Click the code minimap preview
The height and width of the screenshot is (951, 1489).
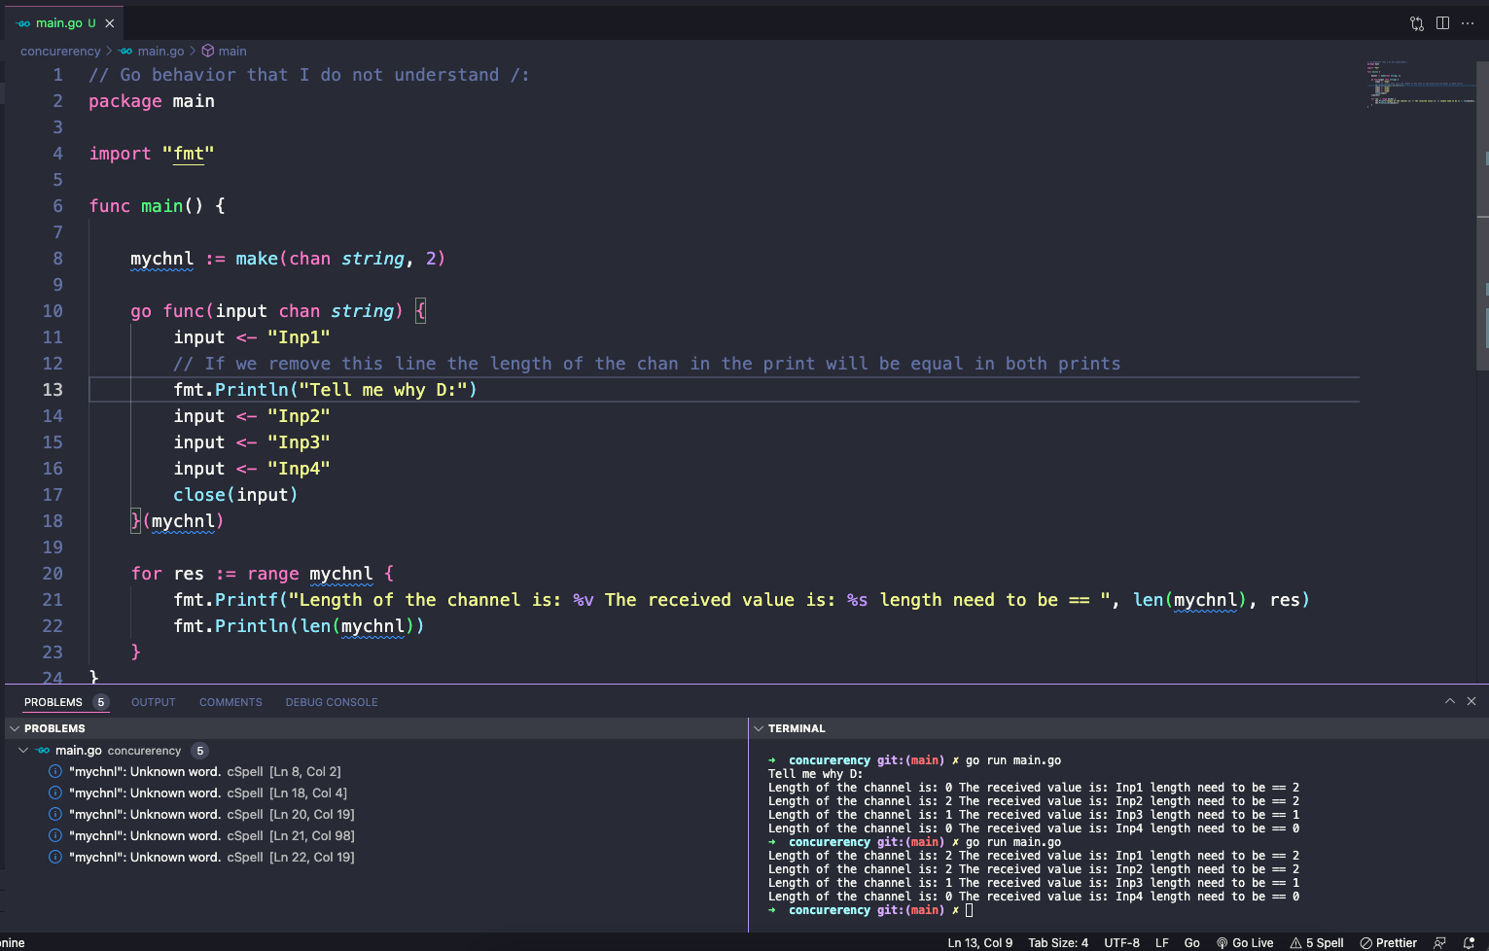[1421, 85]
